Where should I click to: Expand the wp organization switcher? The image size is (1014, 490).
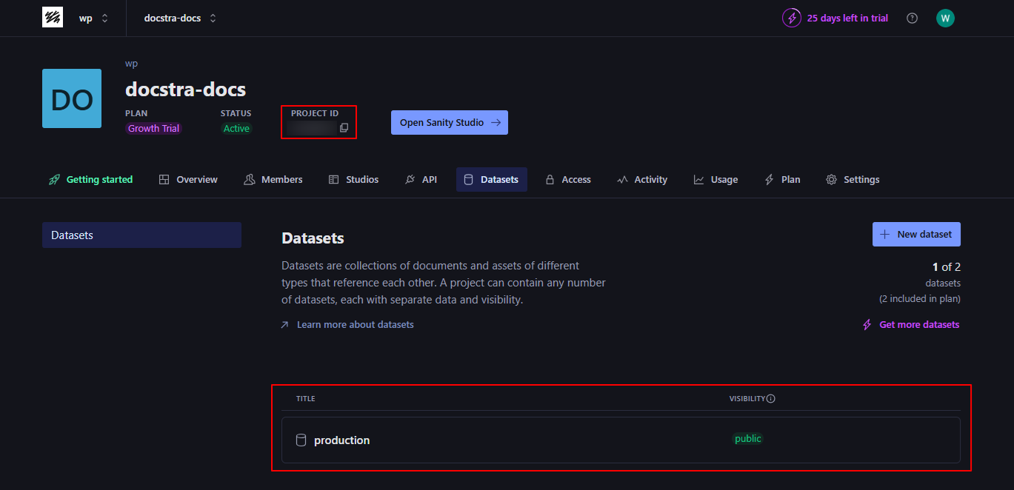coord(93,18)
